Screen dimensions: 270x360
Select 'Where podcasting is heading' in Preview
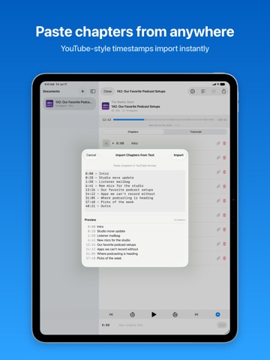tap(118, 253)
